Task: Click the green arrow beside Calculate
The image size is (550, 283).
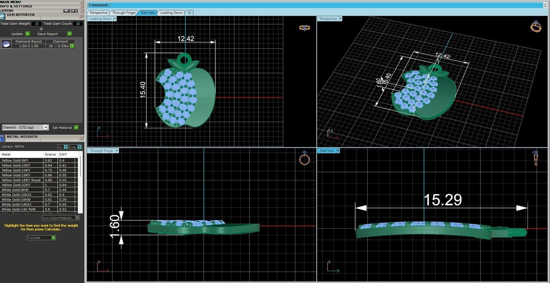Action: click(53, 238)
